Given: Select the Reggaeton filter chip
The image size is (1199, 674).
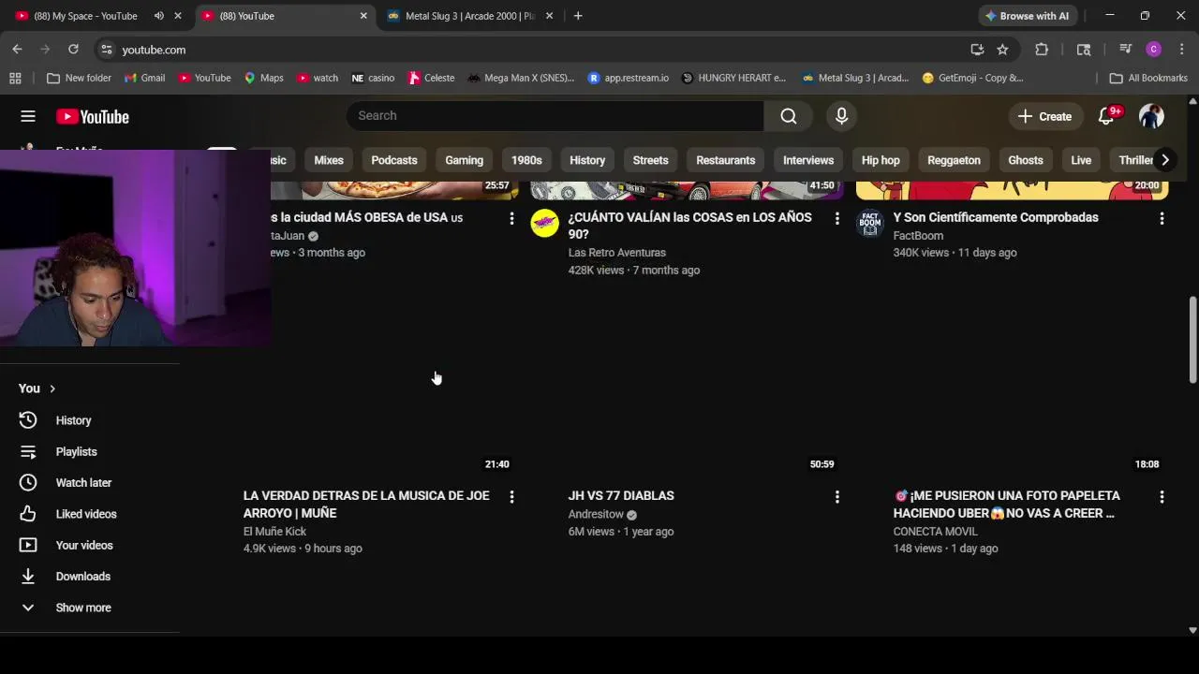Looking at the screenshot, I should [954, 160].
